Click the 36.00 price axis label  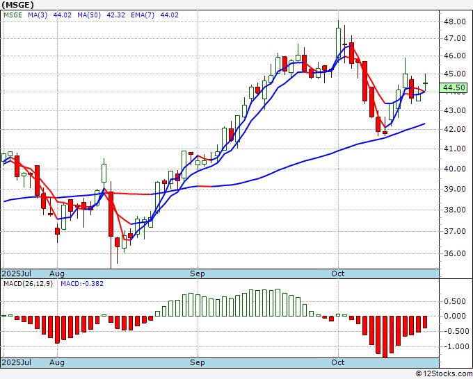(x=455, y=253)
